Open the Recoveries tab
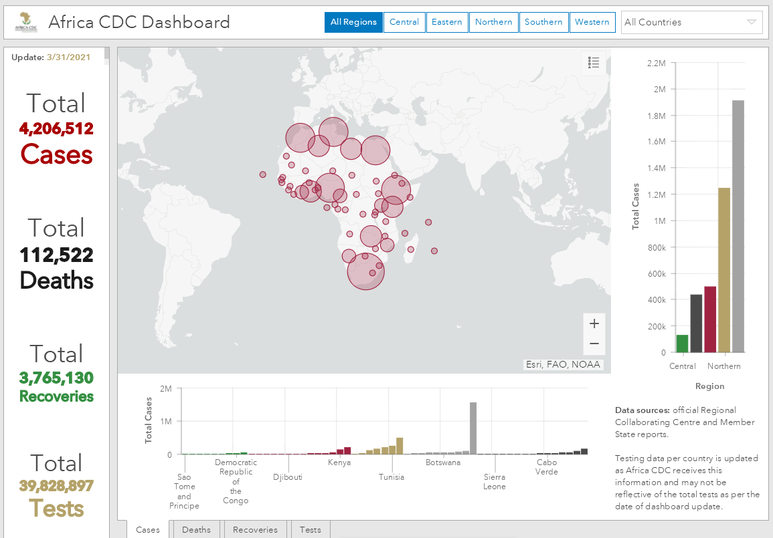 coord(255,530)
